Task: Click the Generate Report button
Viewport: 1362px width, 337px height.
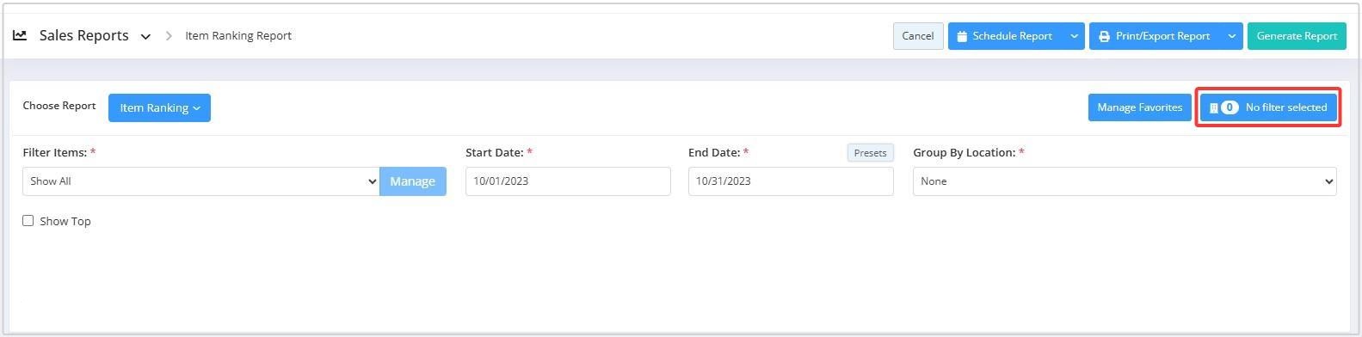Action: click(1297, 36)
